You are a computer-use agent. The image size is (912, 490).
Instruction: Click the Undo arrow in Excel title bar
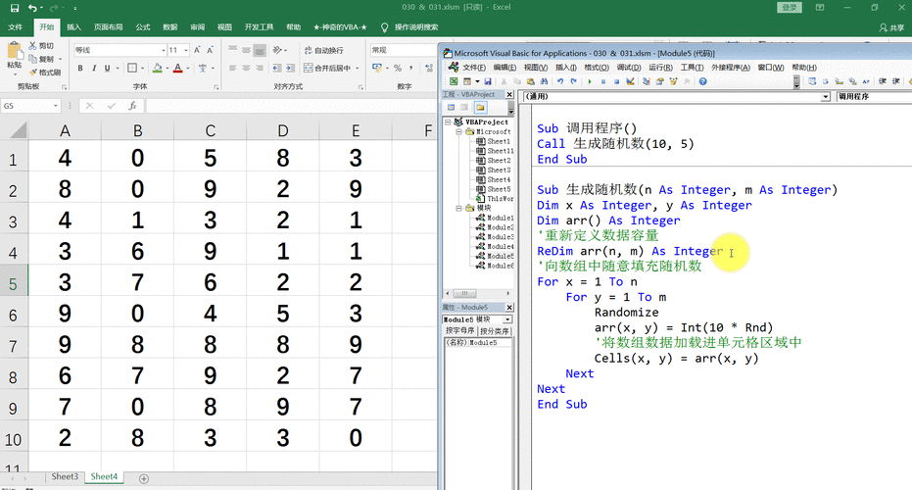click(32, 8)
